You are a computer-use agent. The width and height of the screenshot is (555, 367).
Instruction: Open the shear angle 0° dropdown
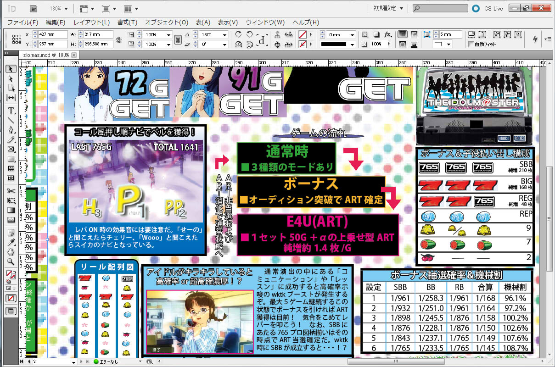[x=225, y=44]
